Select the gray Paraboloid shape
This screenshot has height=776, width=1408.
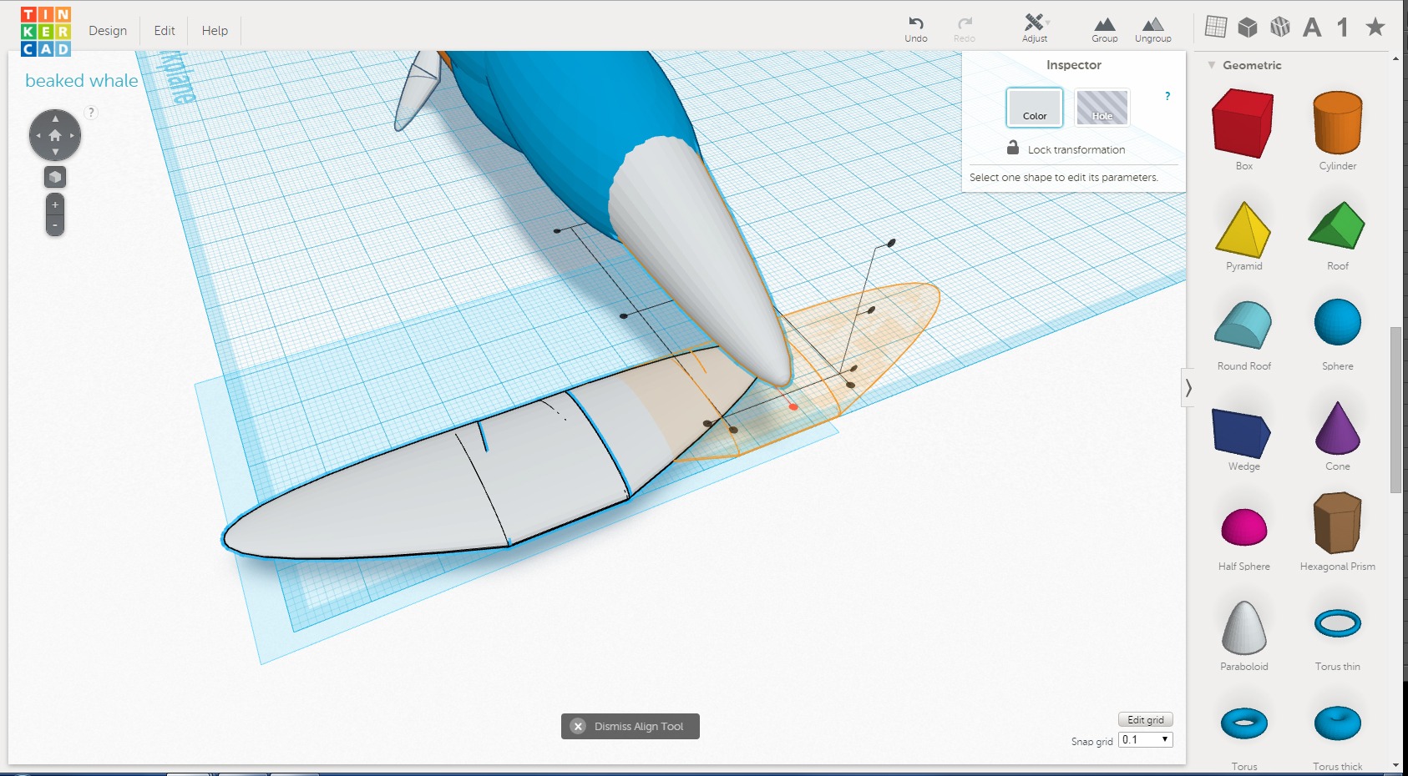pyautogui.click(x=1244, y=627)
